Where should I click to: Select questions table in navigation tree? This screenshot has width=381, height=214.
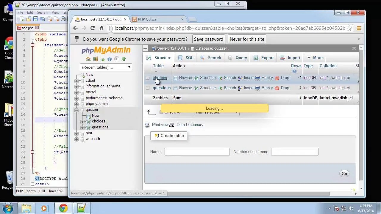pyautogui.click(x=100, y=127)
